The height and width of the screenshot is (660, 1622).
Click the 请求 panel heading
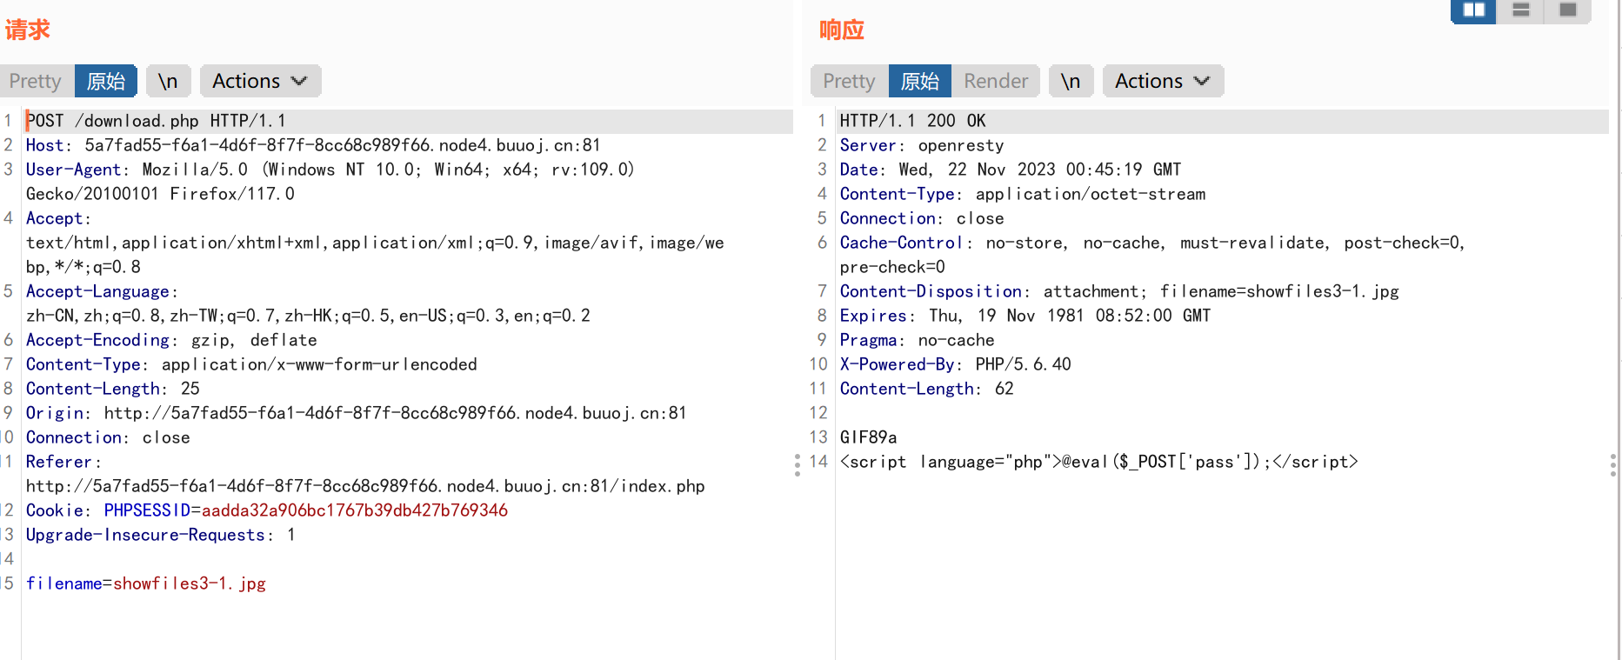[x=28, y=30]
